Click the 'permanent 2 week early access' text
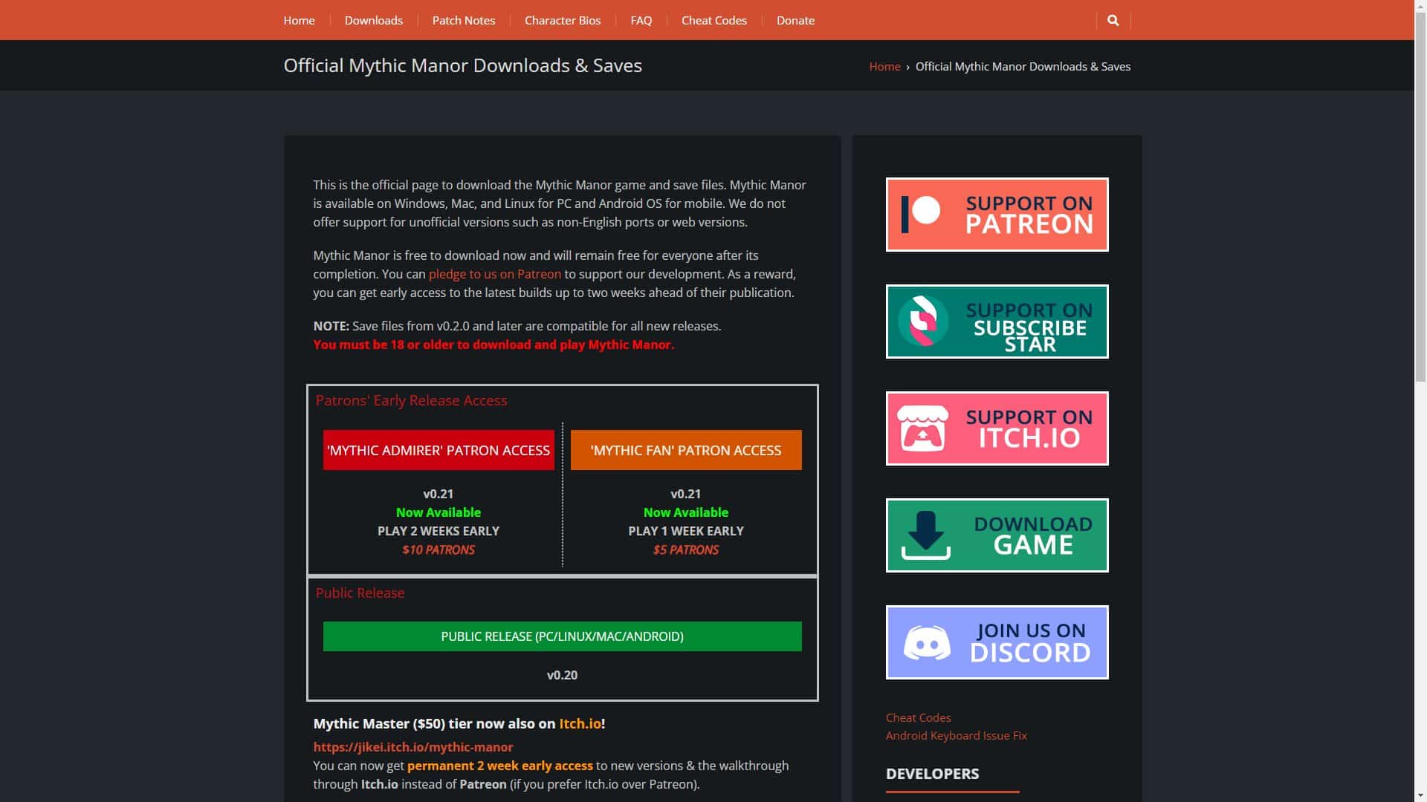Screen dimensions: 1427x802 (500, 766)
